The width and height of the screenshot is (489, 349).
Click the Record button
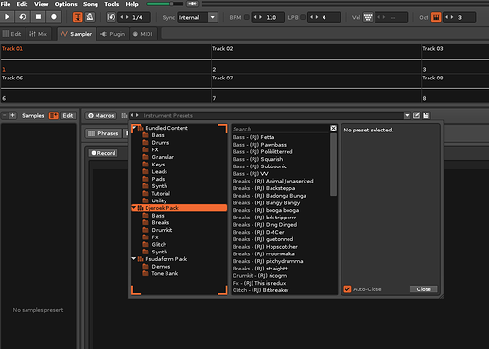103,153
